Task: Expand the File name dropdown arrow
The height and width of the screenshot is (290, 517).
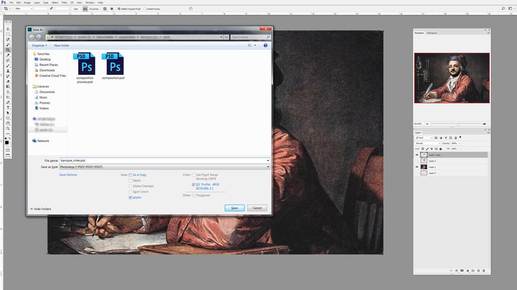Action: tap(268, 161)
